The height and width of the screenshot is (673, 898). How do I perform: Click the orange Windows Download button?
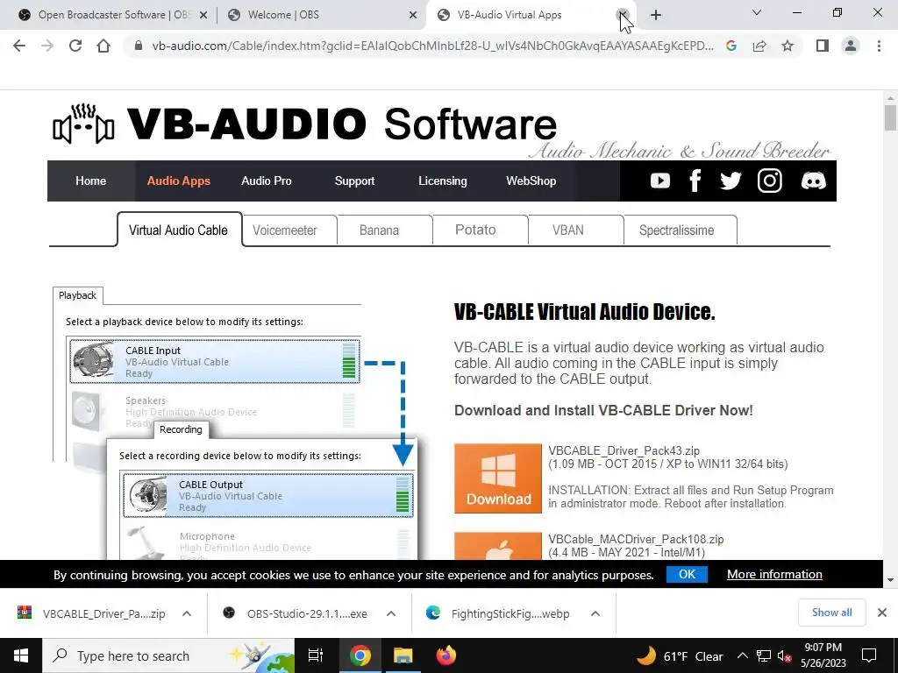(498, 478)
